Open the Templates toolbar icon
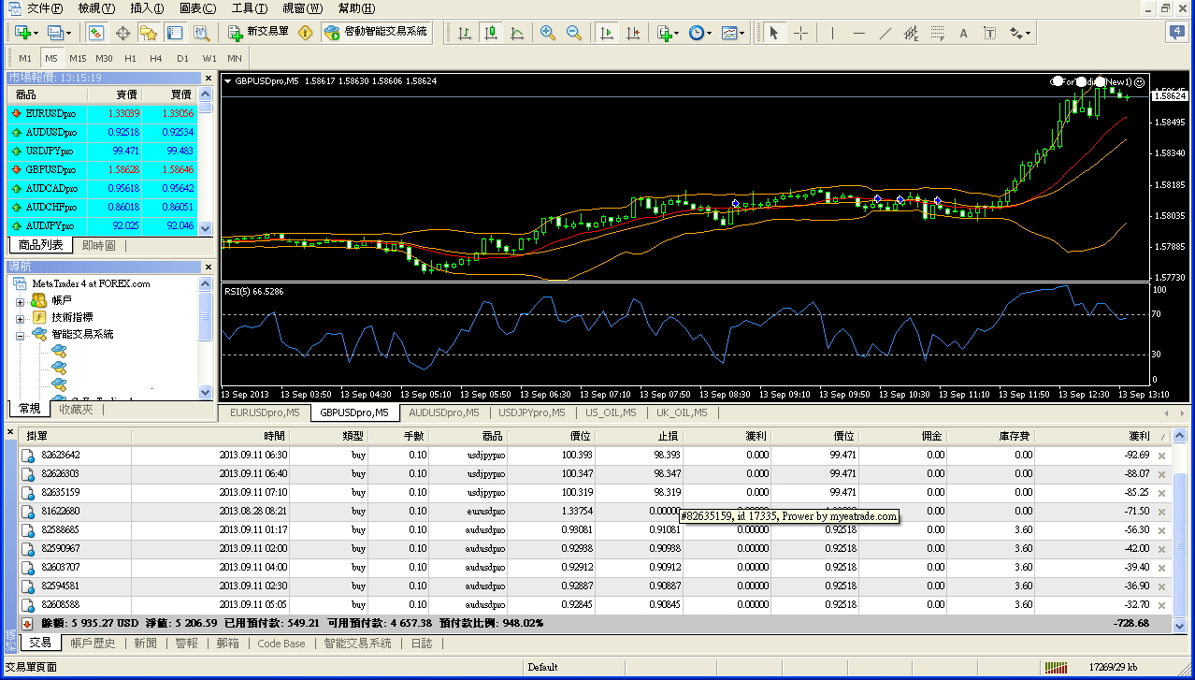Viewport: 1195px width, 680px height. click(x=732, y=33)
